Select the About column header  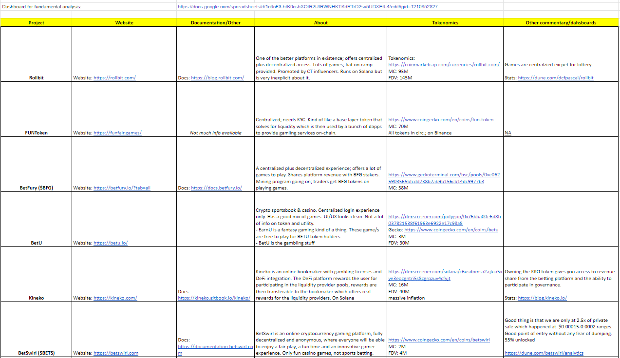(321, 22)
